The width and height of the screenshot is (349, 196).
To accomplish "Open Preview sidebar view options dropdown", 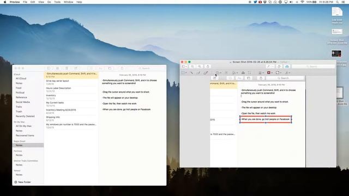I will click(184, 66).
